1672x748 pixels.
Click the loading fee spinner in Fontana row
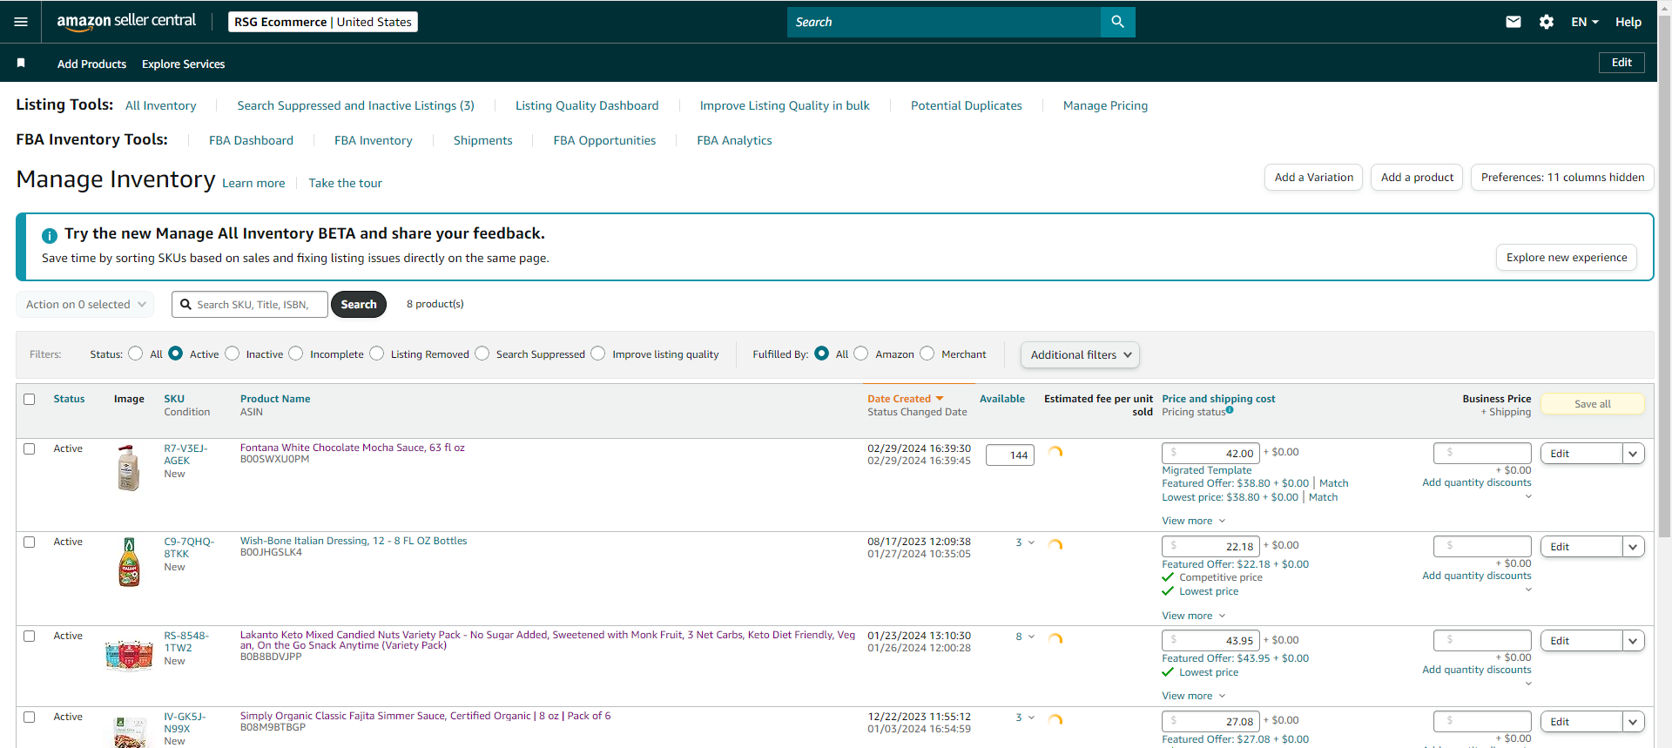1055,452
